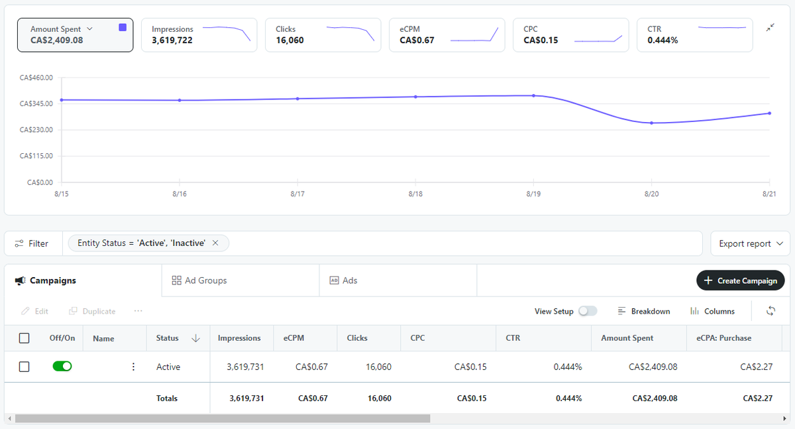Select the CTR metric card

tap(695, 34)
